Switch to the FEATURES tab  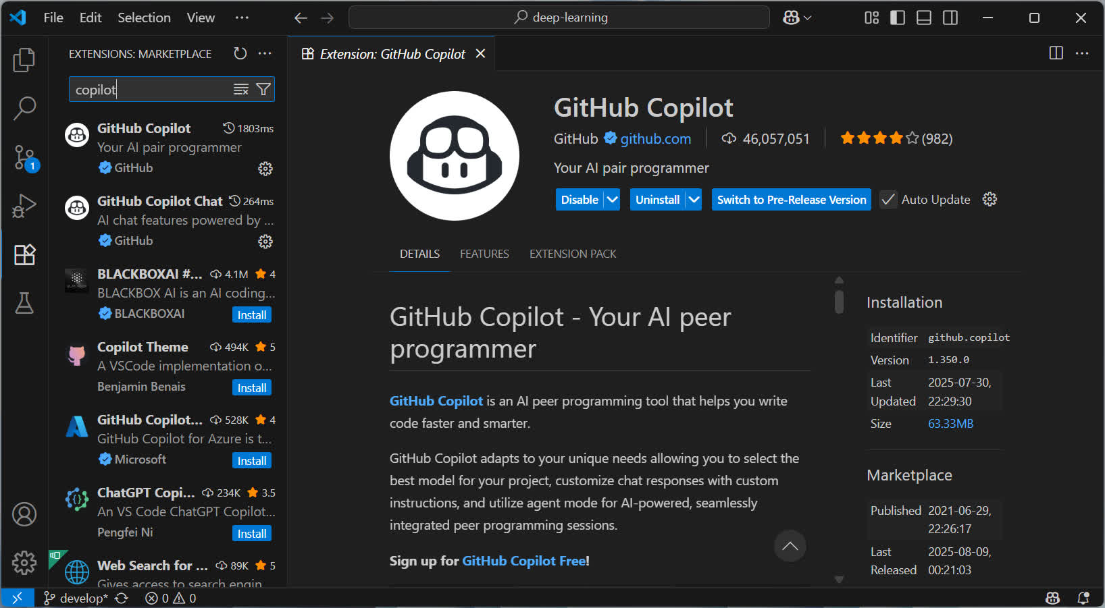pos(484,254)
